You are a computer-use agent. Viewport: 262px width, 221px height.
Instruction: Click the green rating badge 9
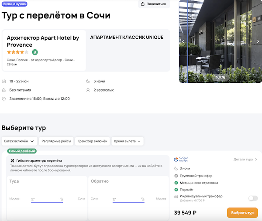(x=35, y=52)
